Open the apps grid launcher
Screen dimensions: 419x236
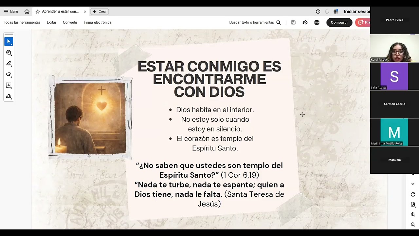(336, 11)
